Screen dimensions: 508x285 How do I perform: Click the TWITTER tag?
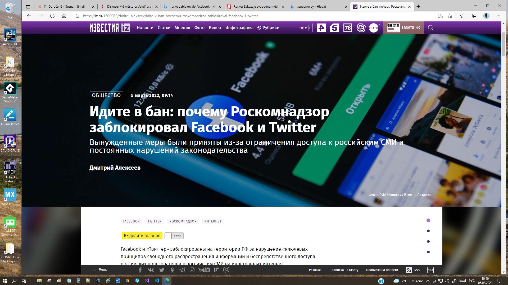click(x=155, y=221)
